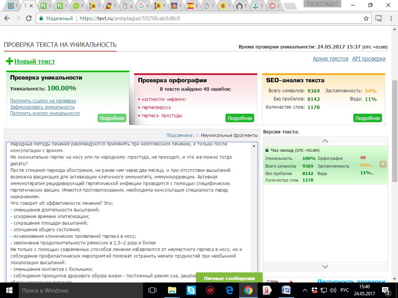Image resolution: width=398 pixels, height=298 pixels.
Task: Click the extension icon beside the bookmark star
Action: point(379,18)
